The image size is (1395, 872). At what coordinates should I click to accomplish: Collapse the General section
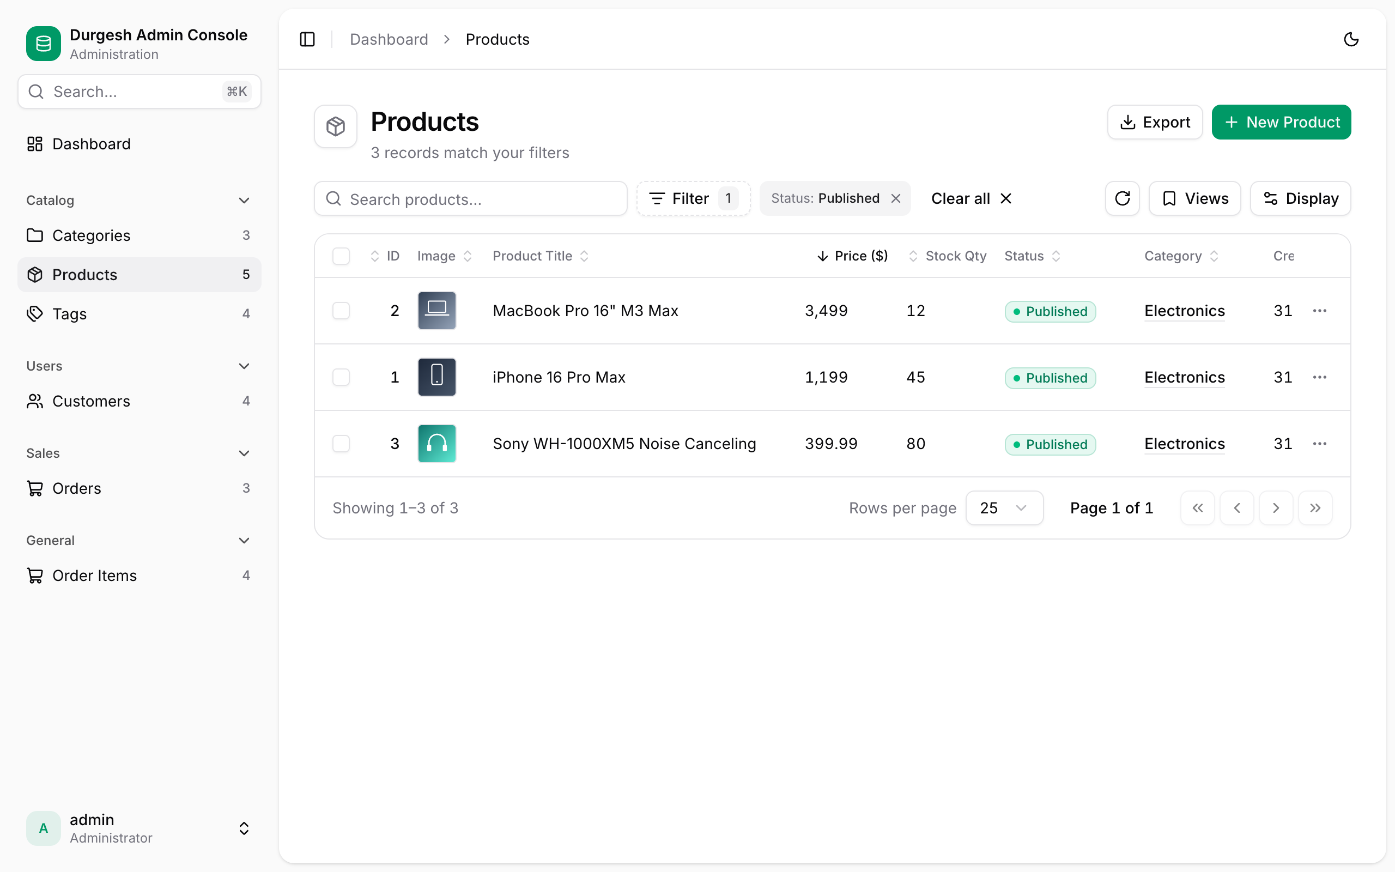point(139,541)
